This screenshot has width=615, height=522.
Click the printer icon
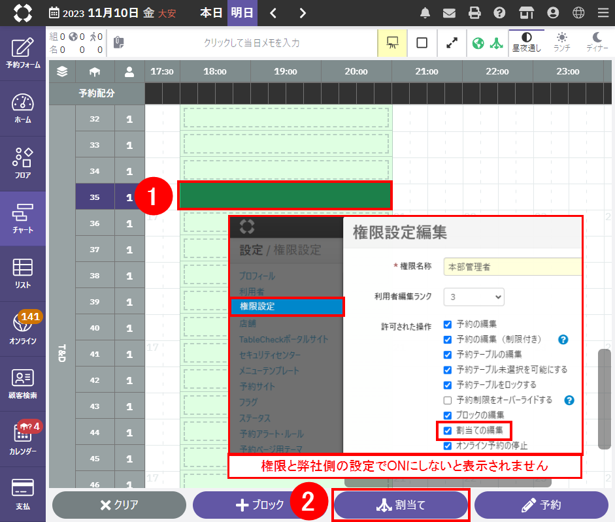[x=474, y=13]
